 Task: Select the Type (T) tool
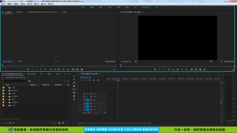[x=74, y=99]
